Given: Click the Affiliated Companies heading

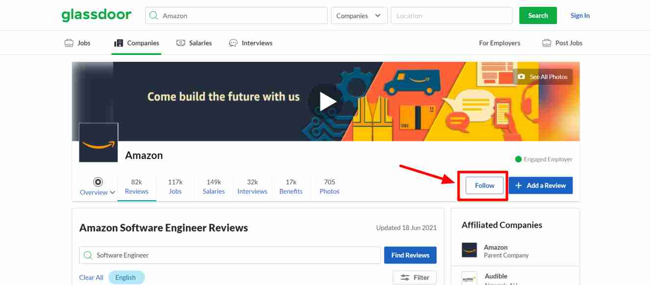Looking at the screenshot, I should [x=502, y=225].
